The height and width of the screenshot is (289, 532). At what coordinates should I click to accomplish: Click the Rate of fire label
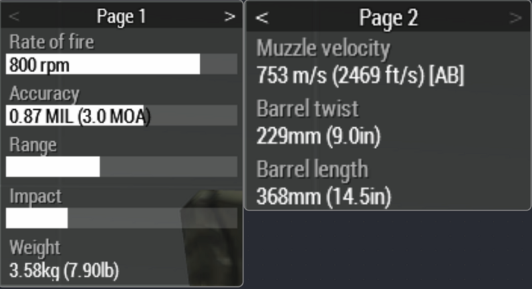pos(52,43)
